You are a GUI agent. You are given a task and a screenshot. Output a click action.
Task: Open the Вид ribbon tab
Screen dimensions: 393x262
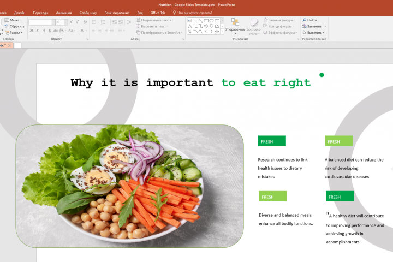(x=140, y=13)
